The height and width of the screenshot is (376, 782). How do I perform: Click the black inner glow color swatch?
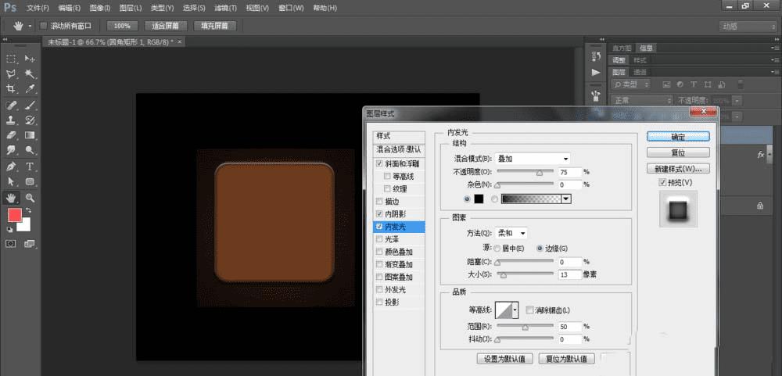[x=479, y=199]
